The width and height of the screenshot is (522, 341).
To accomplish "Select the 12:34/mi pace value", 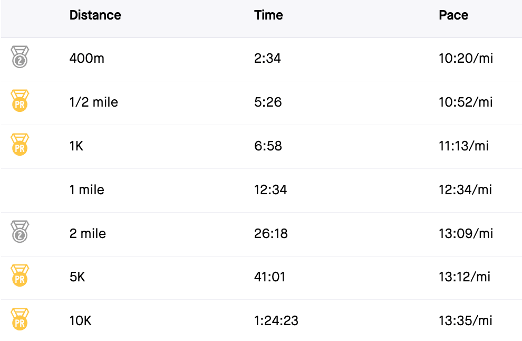I will 466,190.
